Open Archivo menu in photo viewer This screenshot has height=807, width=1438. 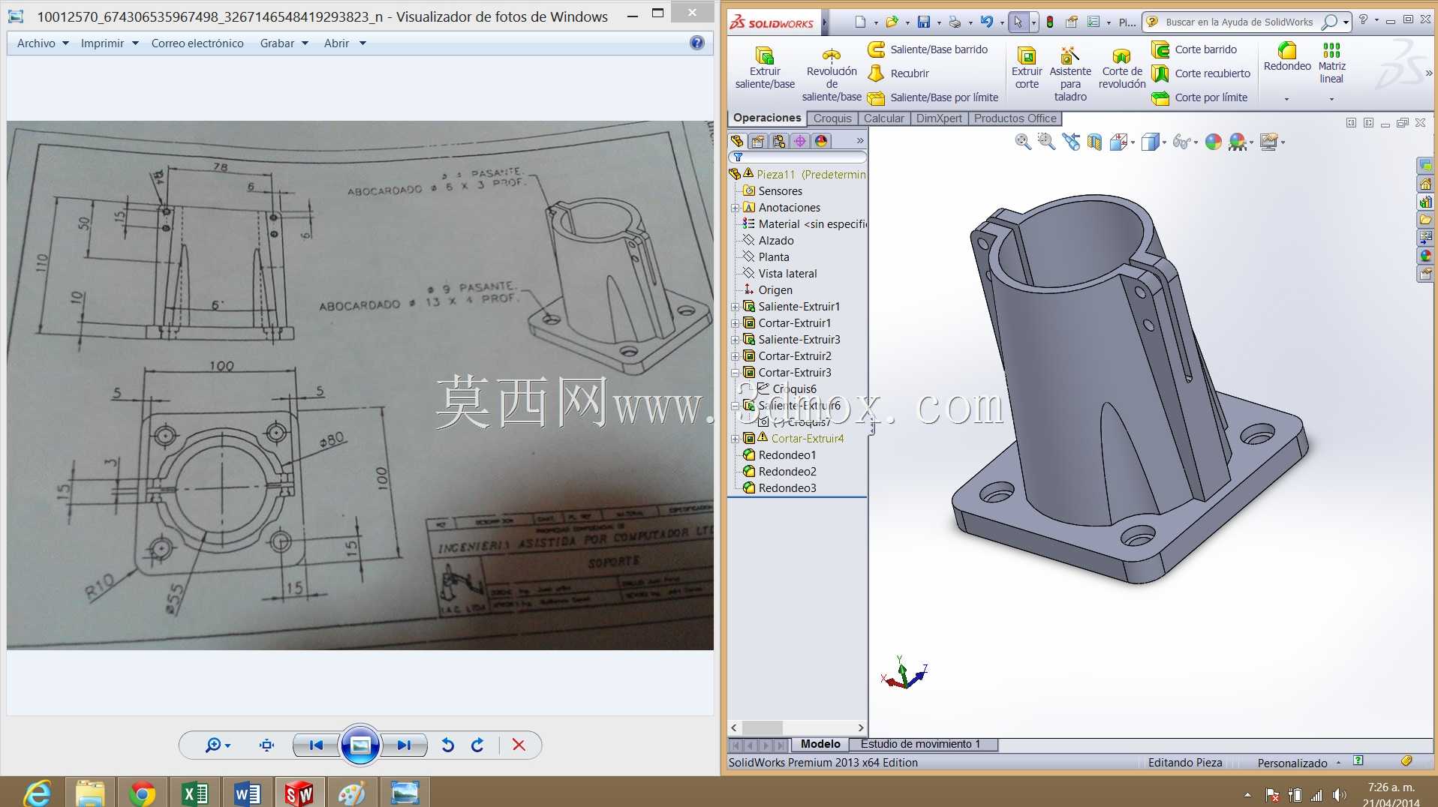tap(43, 43)
